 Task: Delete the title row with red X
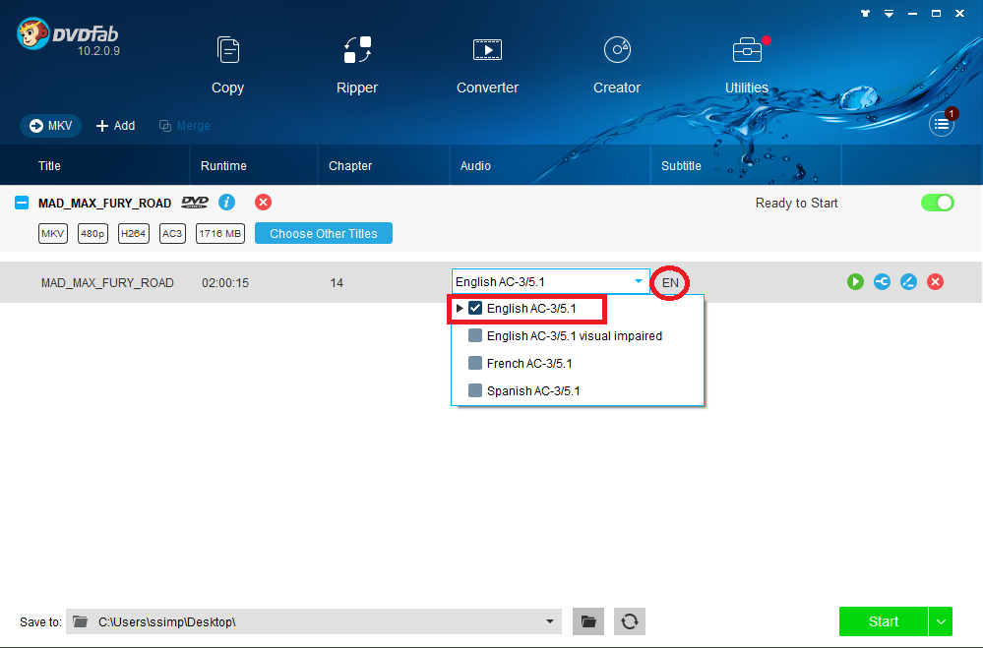pos(936,282)
